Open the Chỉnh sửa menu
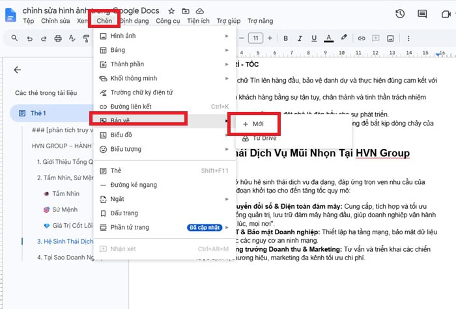The height and width of the screenshot is (309, 456). pyautogui.click(x=55, y=21)
